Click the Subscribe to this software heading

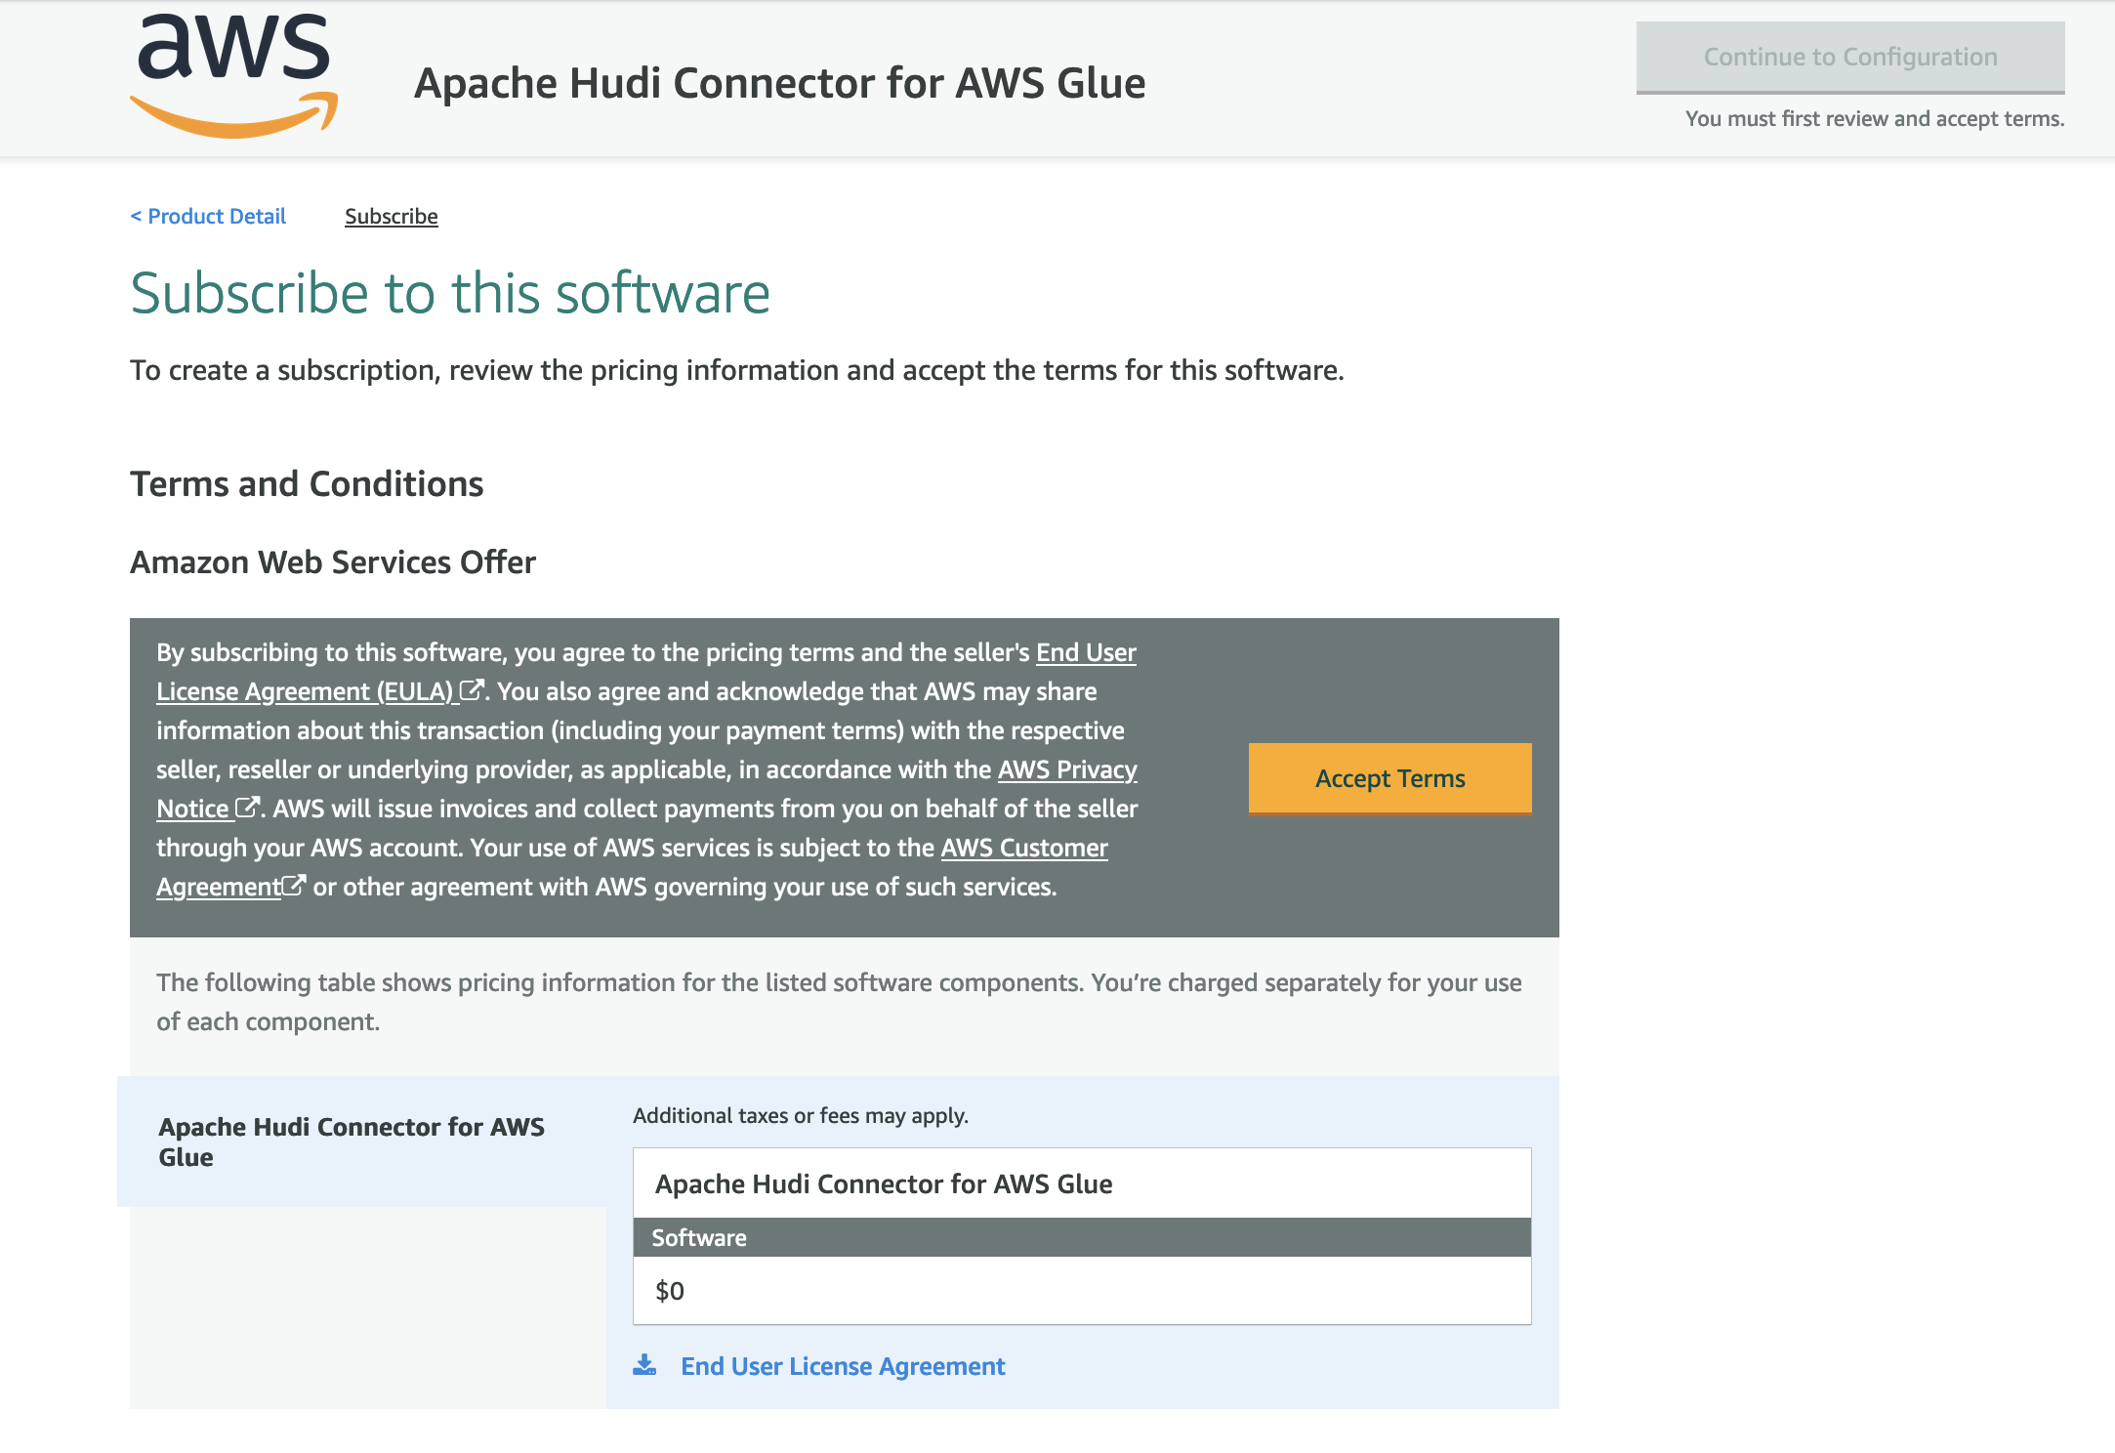coord(450,293)
